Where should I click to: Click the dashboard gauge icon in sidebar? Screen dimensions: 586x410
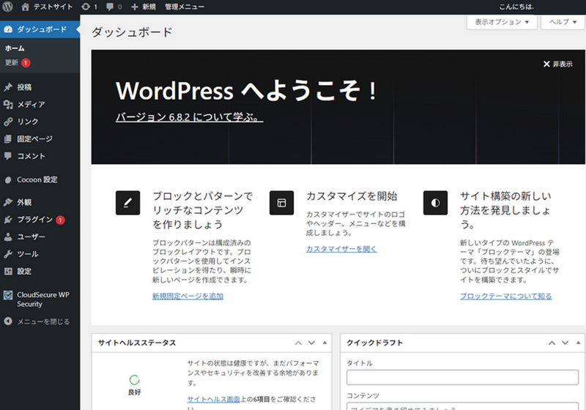click(x=8, y=29)
